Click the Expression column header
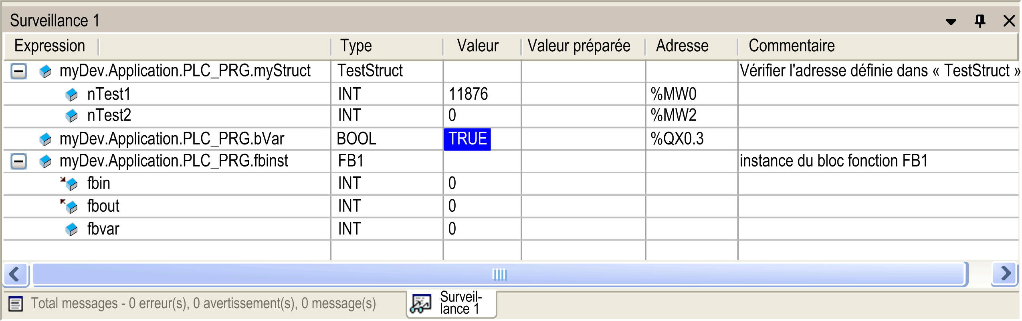The width and height of the screenshot is (1022, 321). [x=50, y=46]
